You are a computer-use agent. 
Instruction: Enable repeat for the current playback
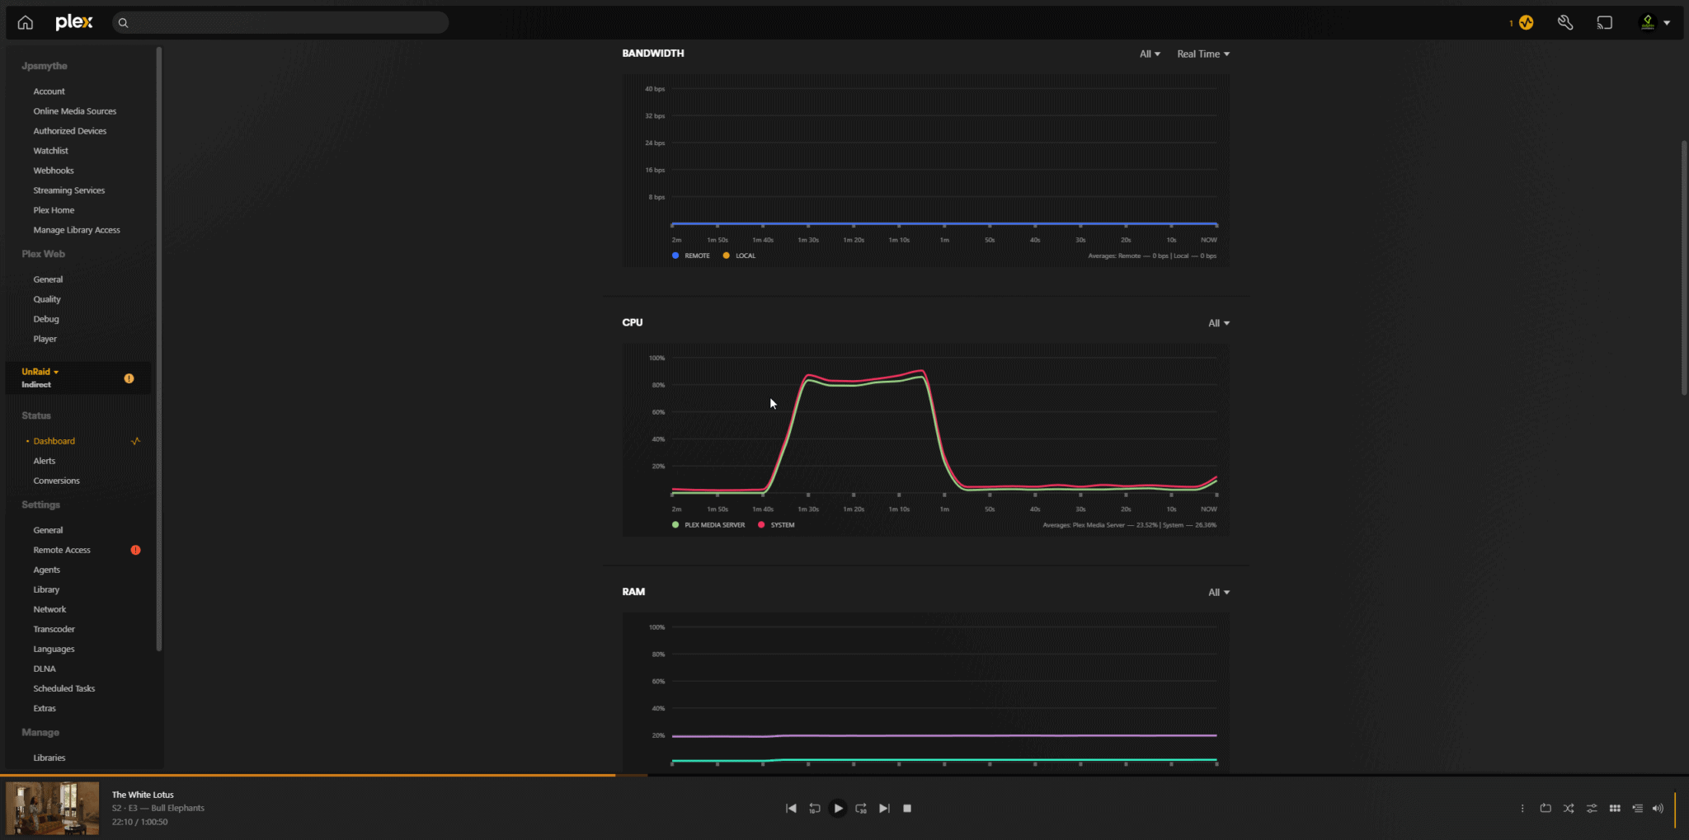point(1546,809)
